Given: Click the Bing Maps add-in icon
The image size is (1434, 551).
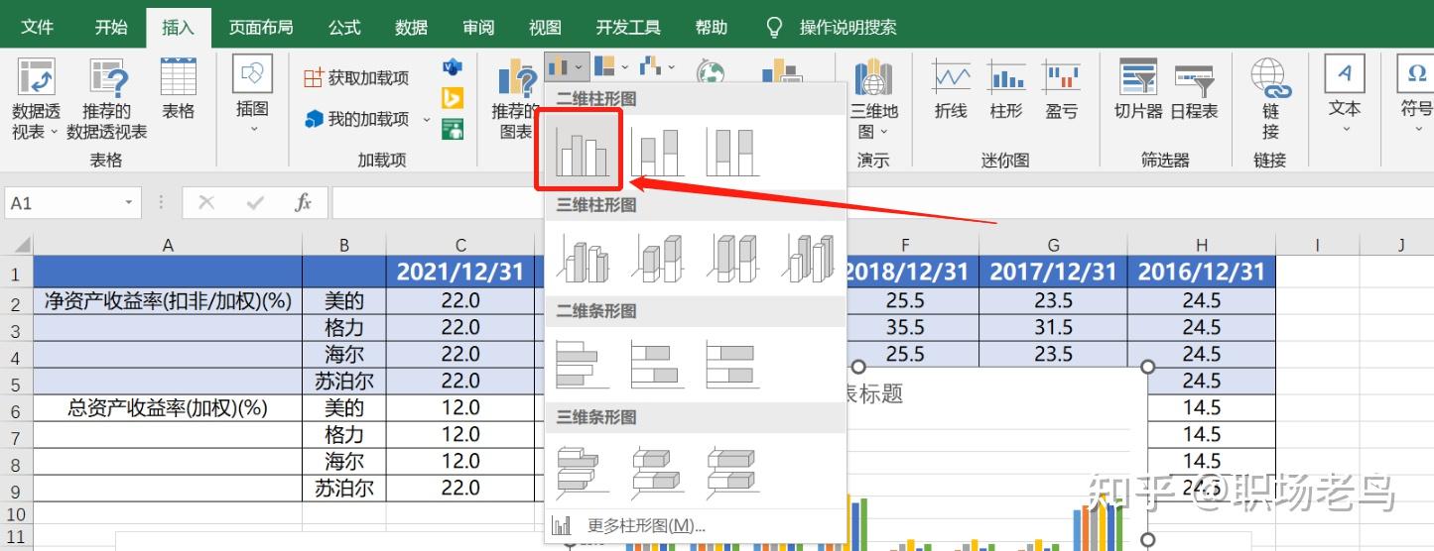Looking at the screenshot, I should click(453, 98).
